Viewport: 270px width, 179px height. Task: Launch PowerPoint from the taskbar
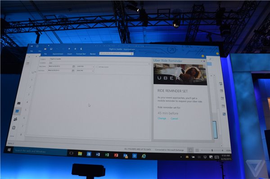(x=116, y=155)
